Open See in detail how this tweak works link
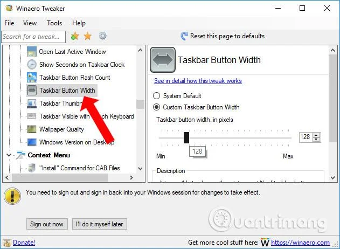Viewport: 340px width, 249px height. click(x=198, y=81)
